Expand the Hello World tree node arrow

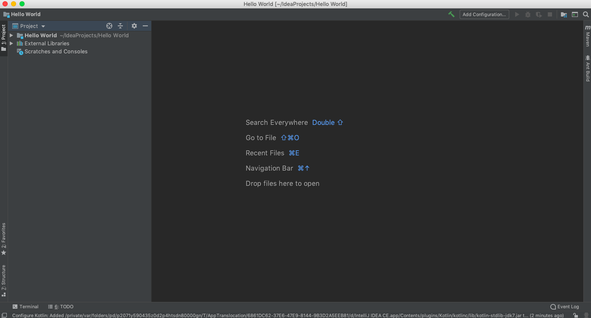[12, 36]
